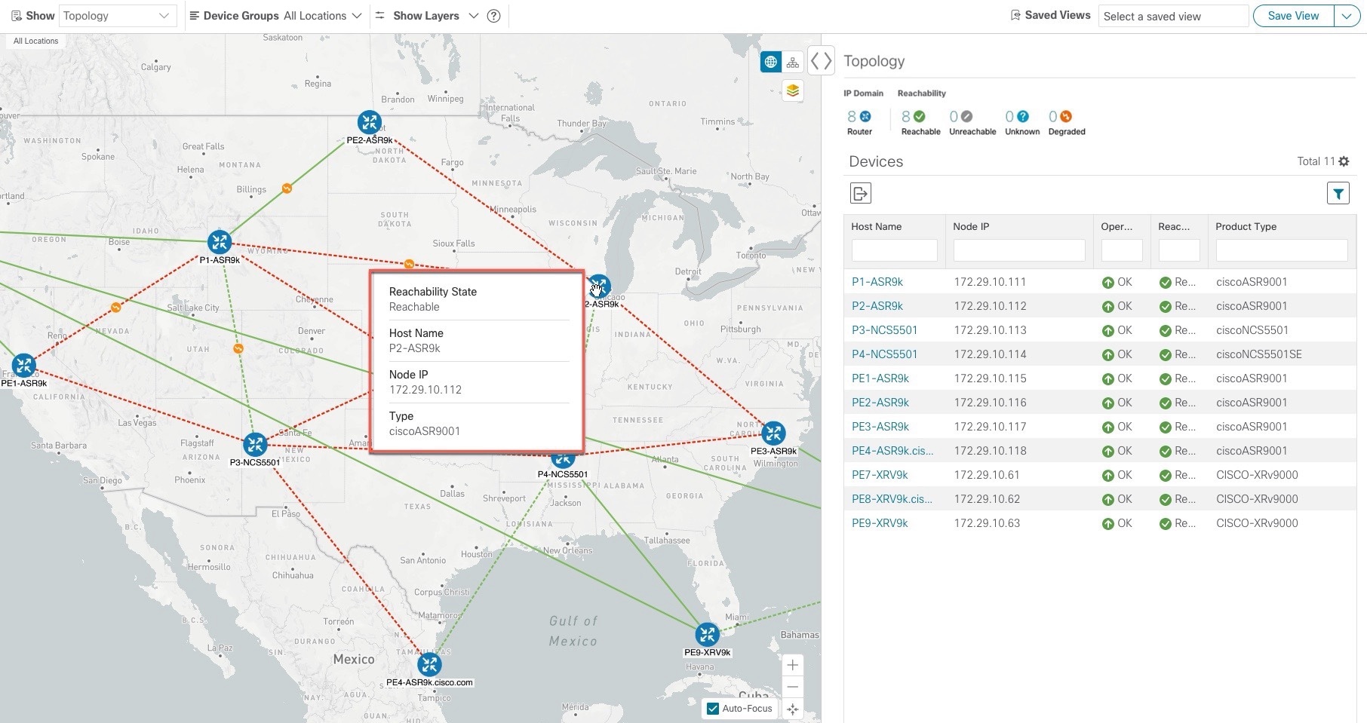Click the pan crosshair icon below zoom controls
This screenshot has height=723, width=1367.
[x=792, y=709]
